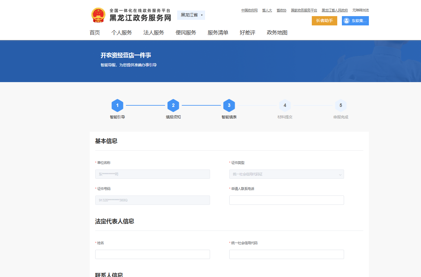
Task: Click the 姓名 text field
Action: pos(152,254)
